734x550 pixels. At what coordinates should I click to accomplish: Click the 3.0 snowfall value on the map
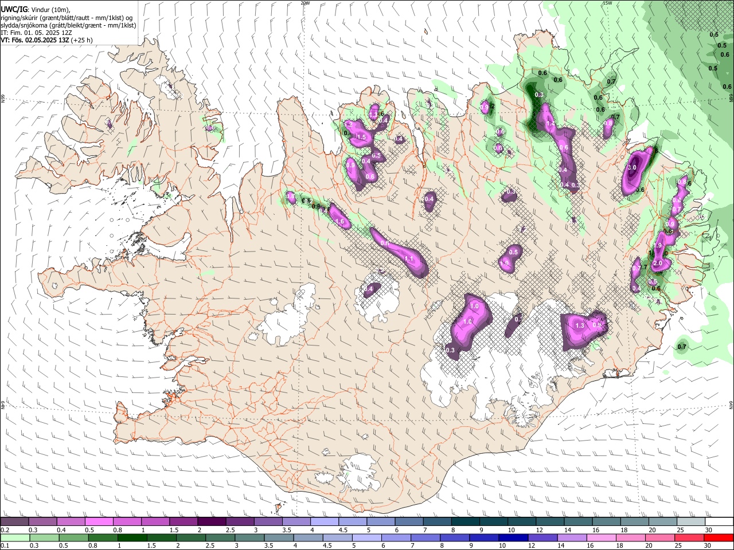tap(632, 167)
